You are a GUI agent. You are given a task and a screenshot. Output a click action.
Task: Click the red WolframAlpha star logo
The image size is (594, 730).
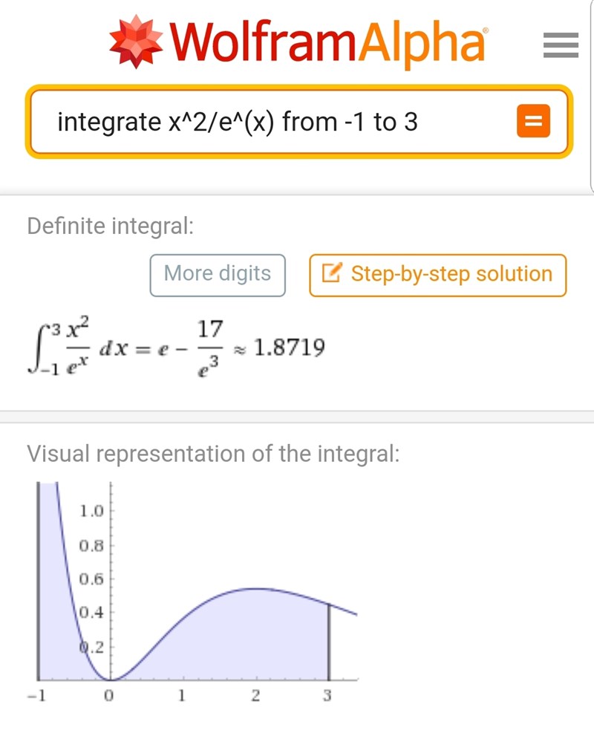coord(137,42)
